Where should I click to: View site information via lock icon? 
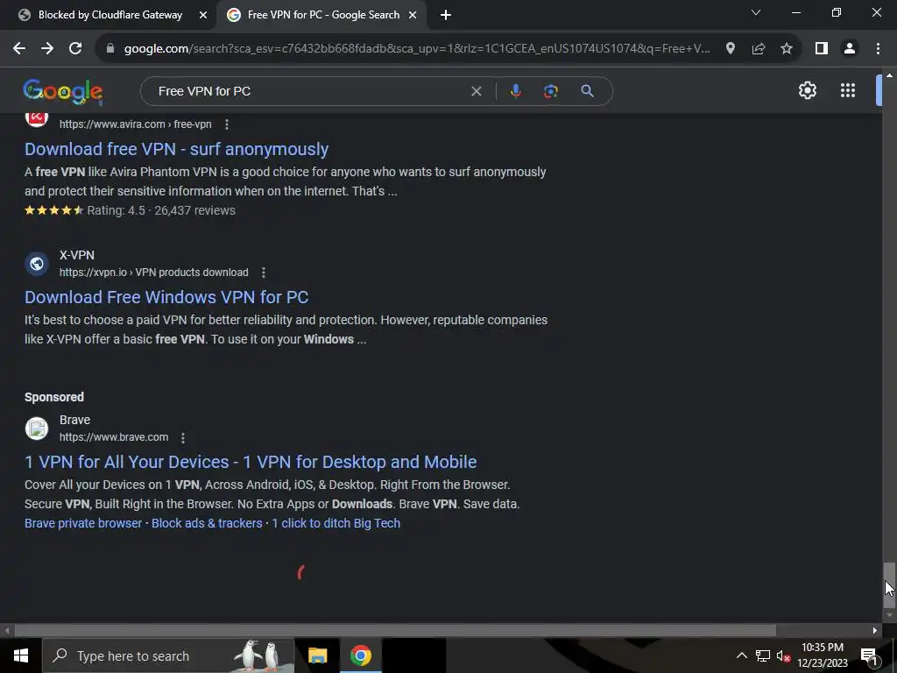pos(110,49)
